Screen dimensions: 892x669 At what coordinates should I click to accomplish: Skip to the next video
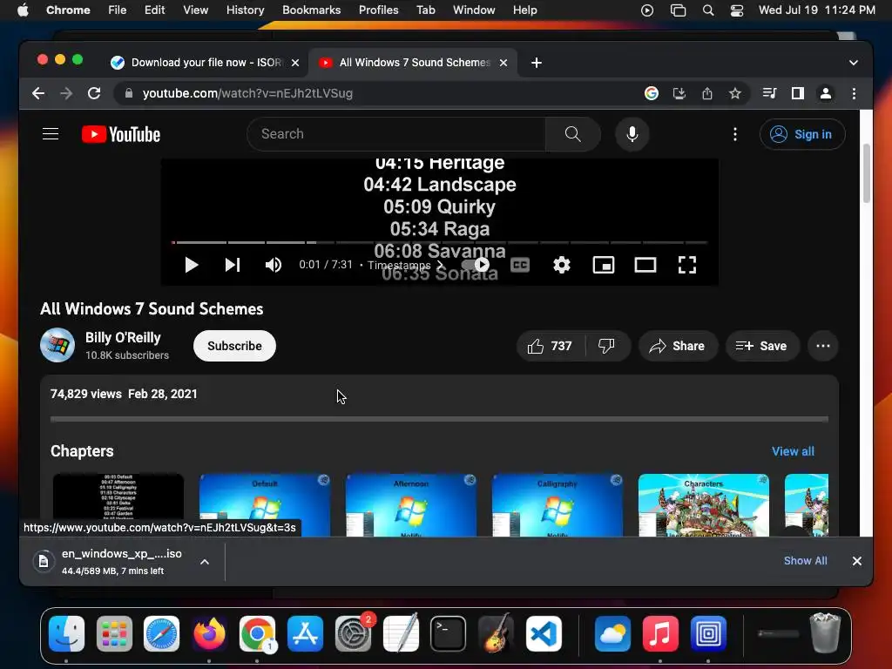pos(232,265)
